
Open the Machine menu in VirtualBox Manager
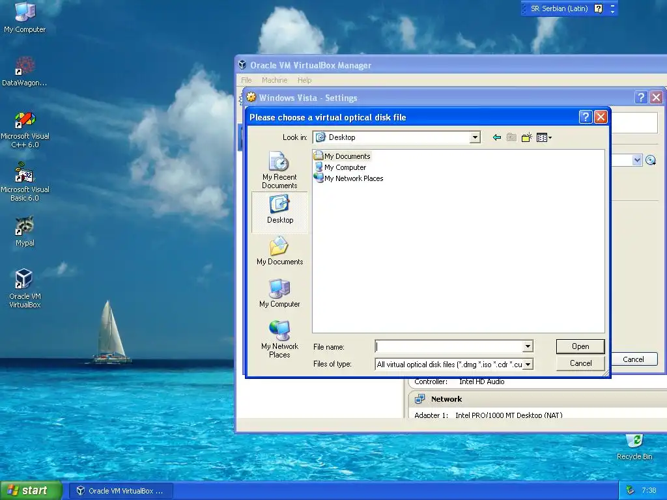[274, 80]
